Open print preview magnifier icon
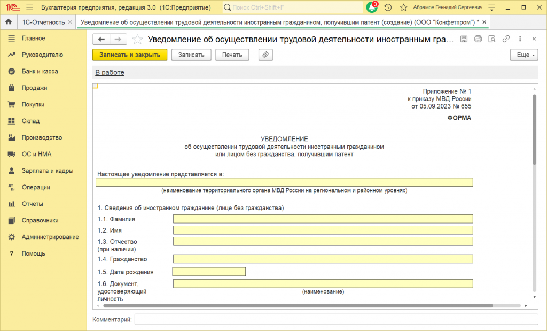Image resolution: width=547 pixels, height=331 pixels. pyautogui.click(x=492, y=39)
